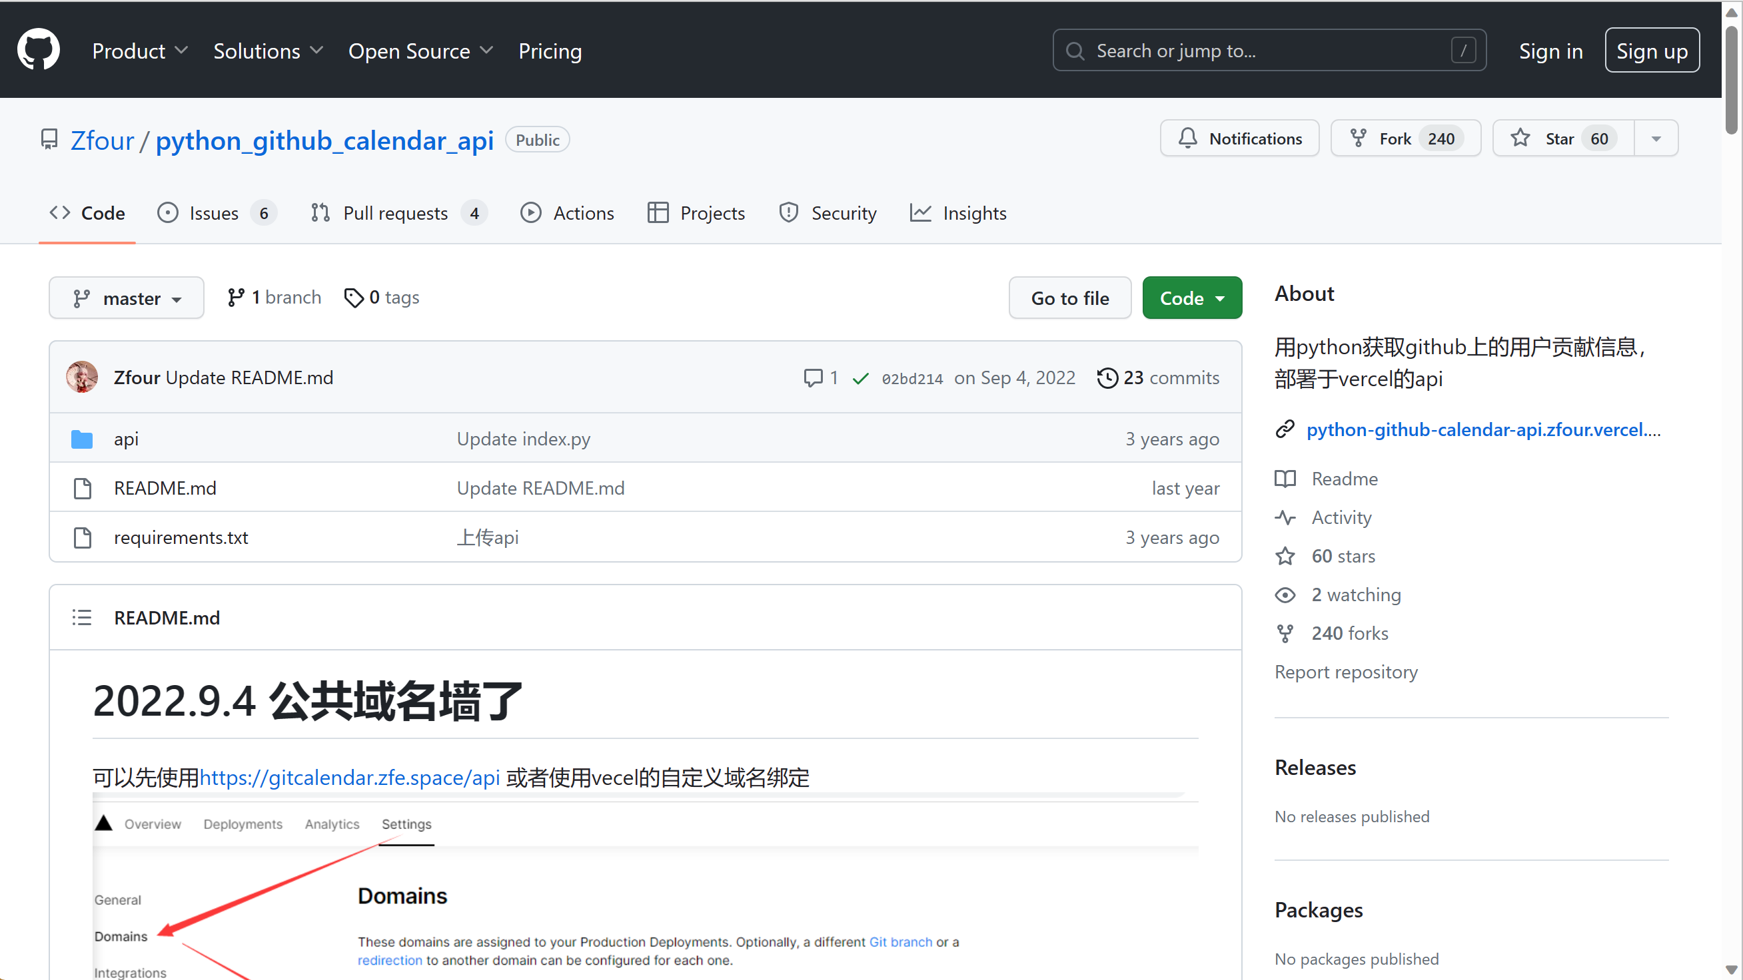Screen dimensions: 1743x980
Task: Open star lists dropdown arrow
Action: [x=1656, y=138]
